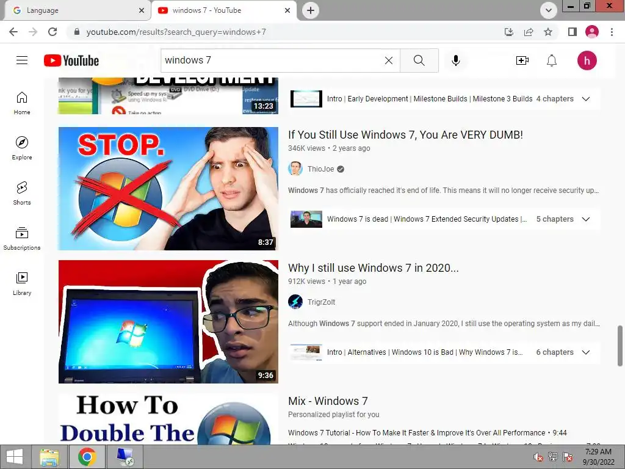625x469 pixels.
Task: Open Library in the sidebar
Action: pyautogui.click(x=22, y=283)
